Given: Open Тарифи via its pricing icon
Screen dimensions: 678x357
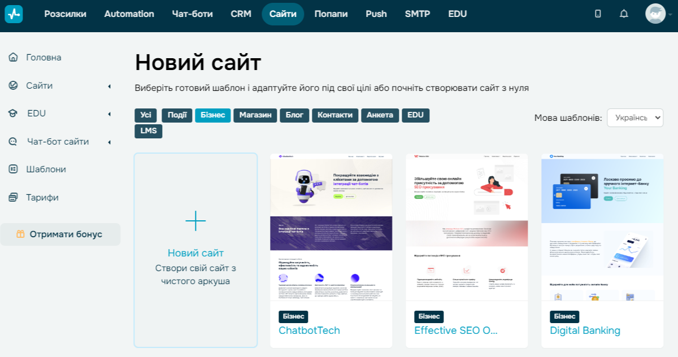Looking at the screenshot, I should click(x=12, y=197).
